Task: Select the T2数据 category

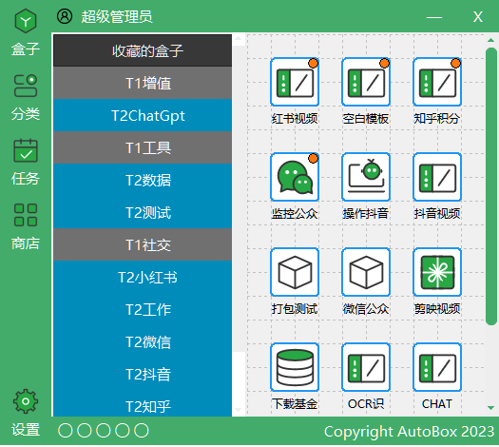Action: pos(143,180)
